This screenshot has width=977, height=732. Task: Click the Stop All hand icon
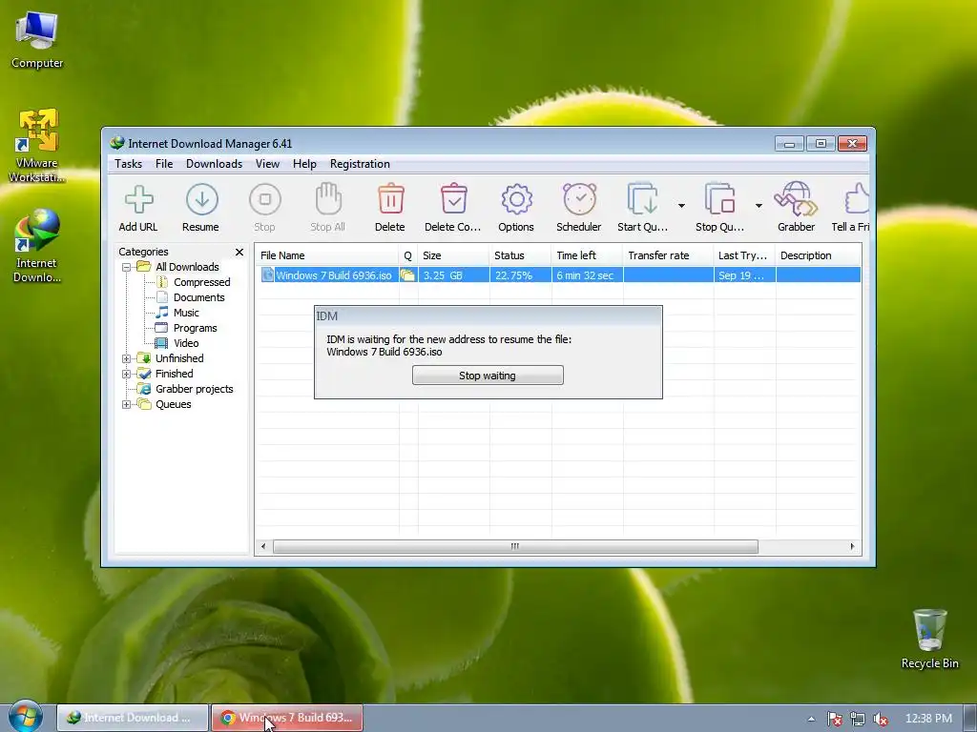click(x=328, y=199)
